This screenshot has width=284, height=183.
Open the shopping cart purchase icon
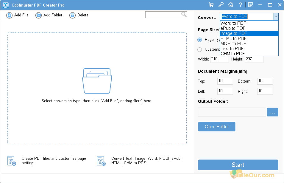point(211,5)
